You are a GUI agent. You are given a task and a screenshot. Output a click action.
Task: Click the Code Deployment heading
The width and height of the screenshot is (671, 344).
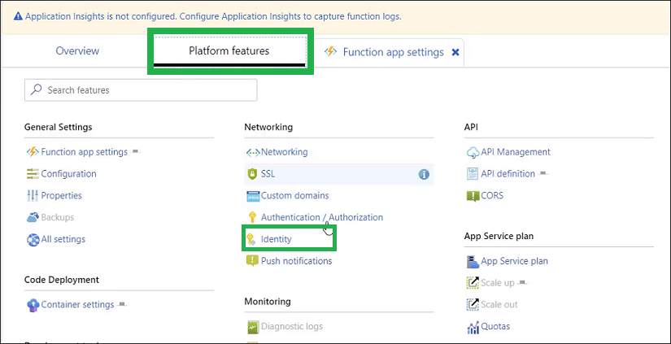62,280
